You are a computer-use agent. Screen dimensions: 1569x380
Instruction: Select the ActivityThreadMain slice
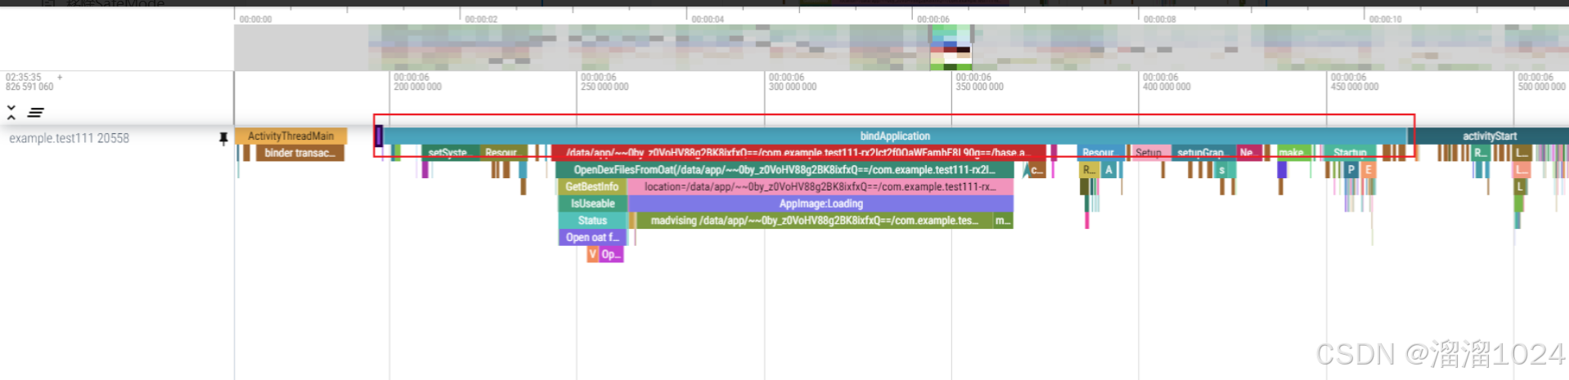tap(290, 136)
